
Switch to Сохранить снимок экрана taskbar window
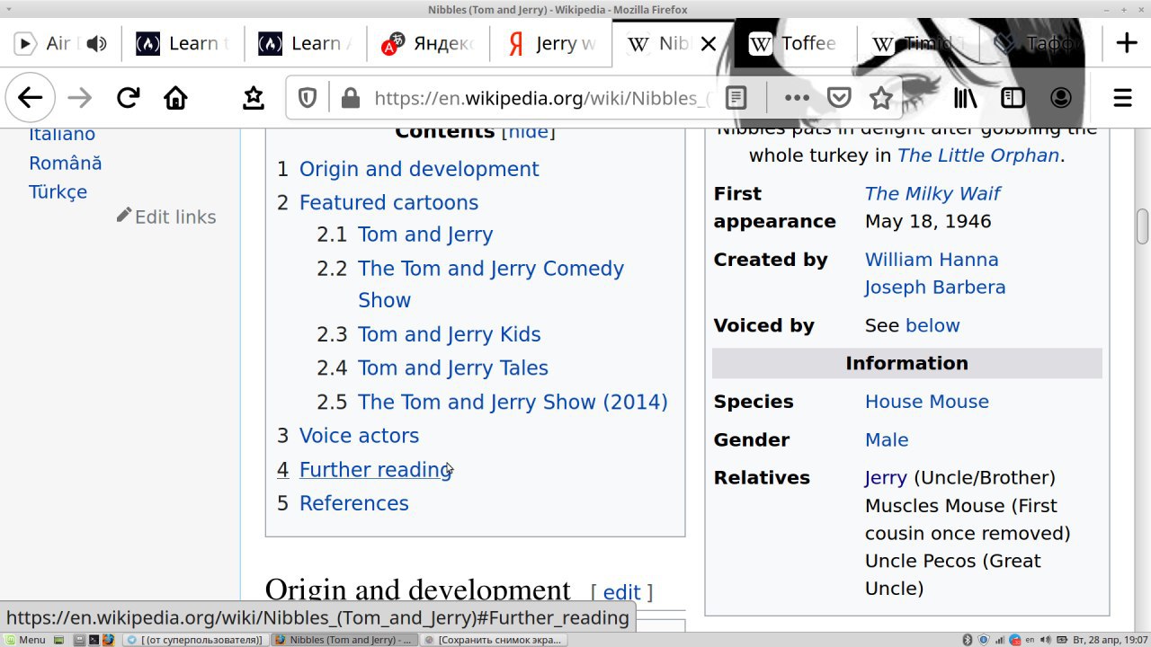[492, 640]
